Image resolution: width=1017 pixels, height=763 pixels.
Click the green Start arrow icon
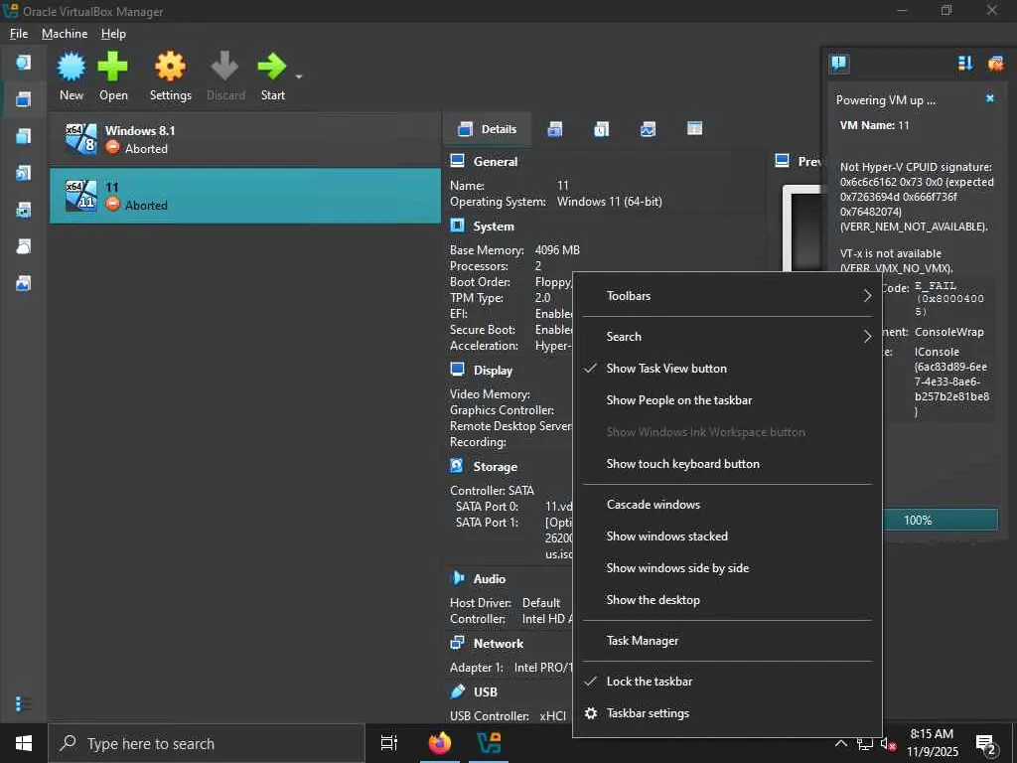[272, 67]
